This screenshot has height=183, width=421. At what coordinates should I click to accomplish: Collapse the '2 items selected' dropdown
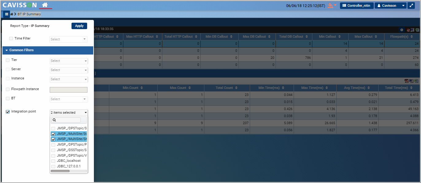[x=69, y=112]
